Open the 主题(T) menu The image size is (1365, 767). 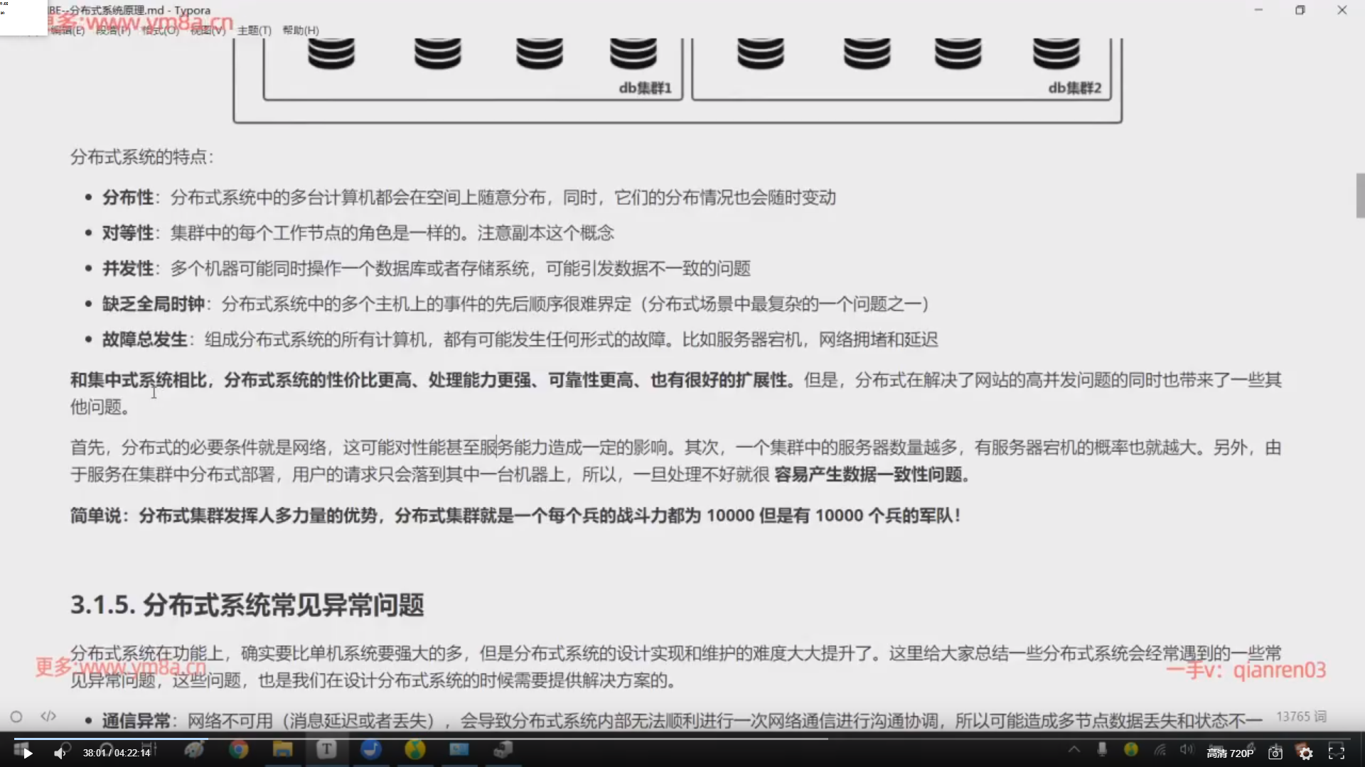coord(254,31)
